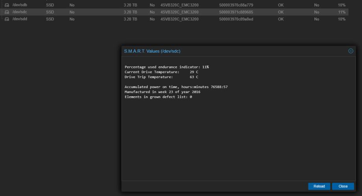Viewport: 362px width, 196px height.
Task: Click the 11% wearout value for /dev/sdc
Action: coord(342,12)
